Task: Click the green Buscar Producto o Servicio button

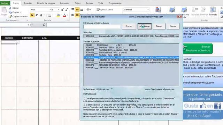Action: point(198,49)
